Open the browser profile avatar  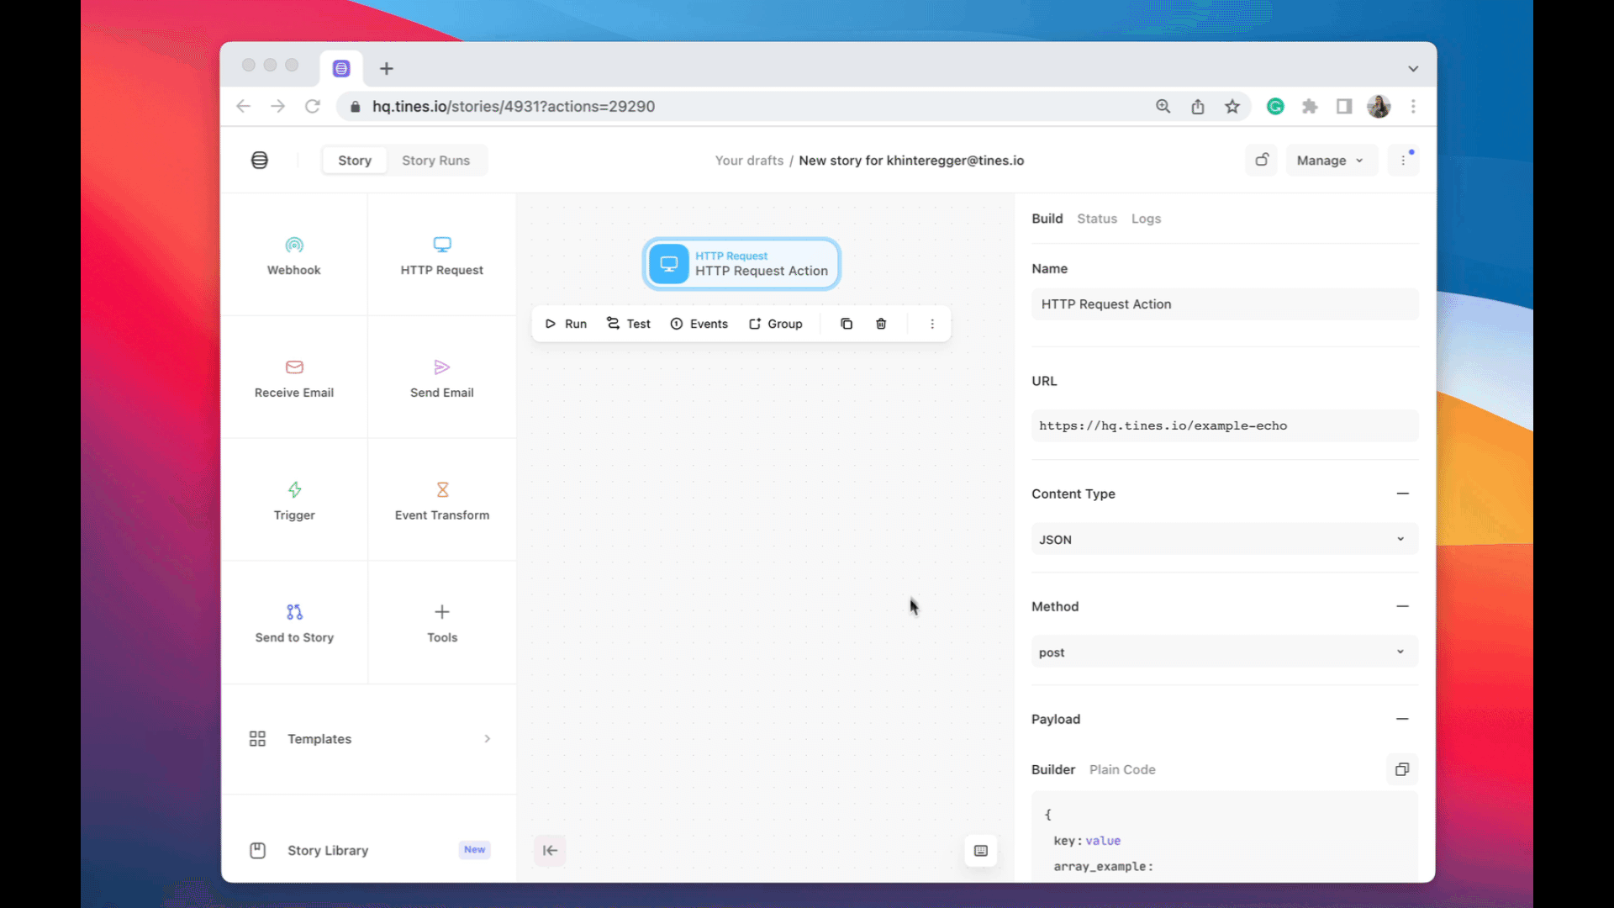coord(1379,106)
